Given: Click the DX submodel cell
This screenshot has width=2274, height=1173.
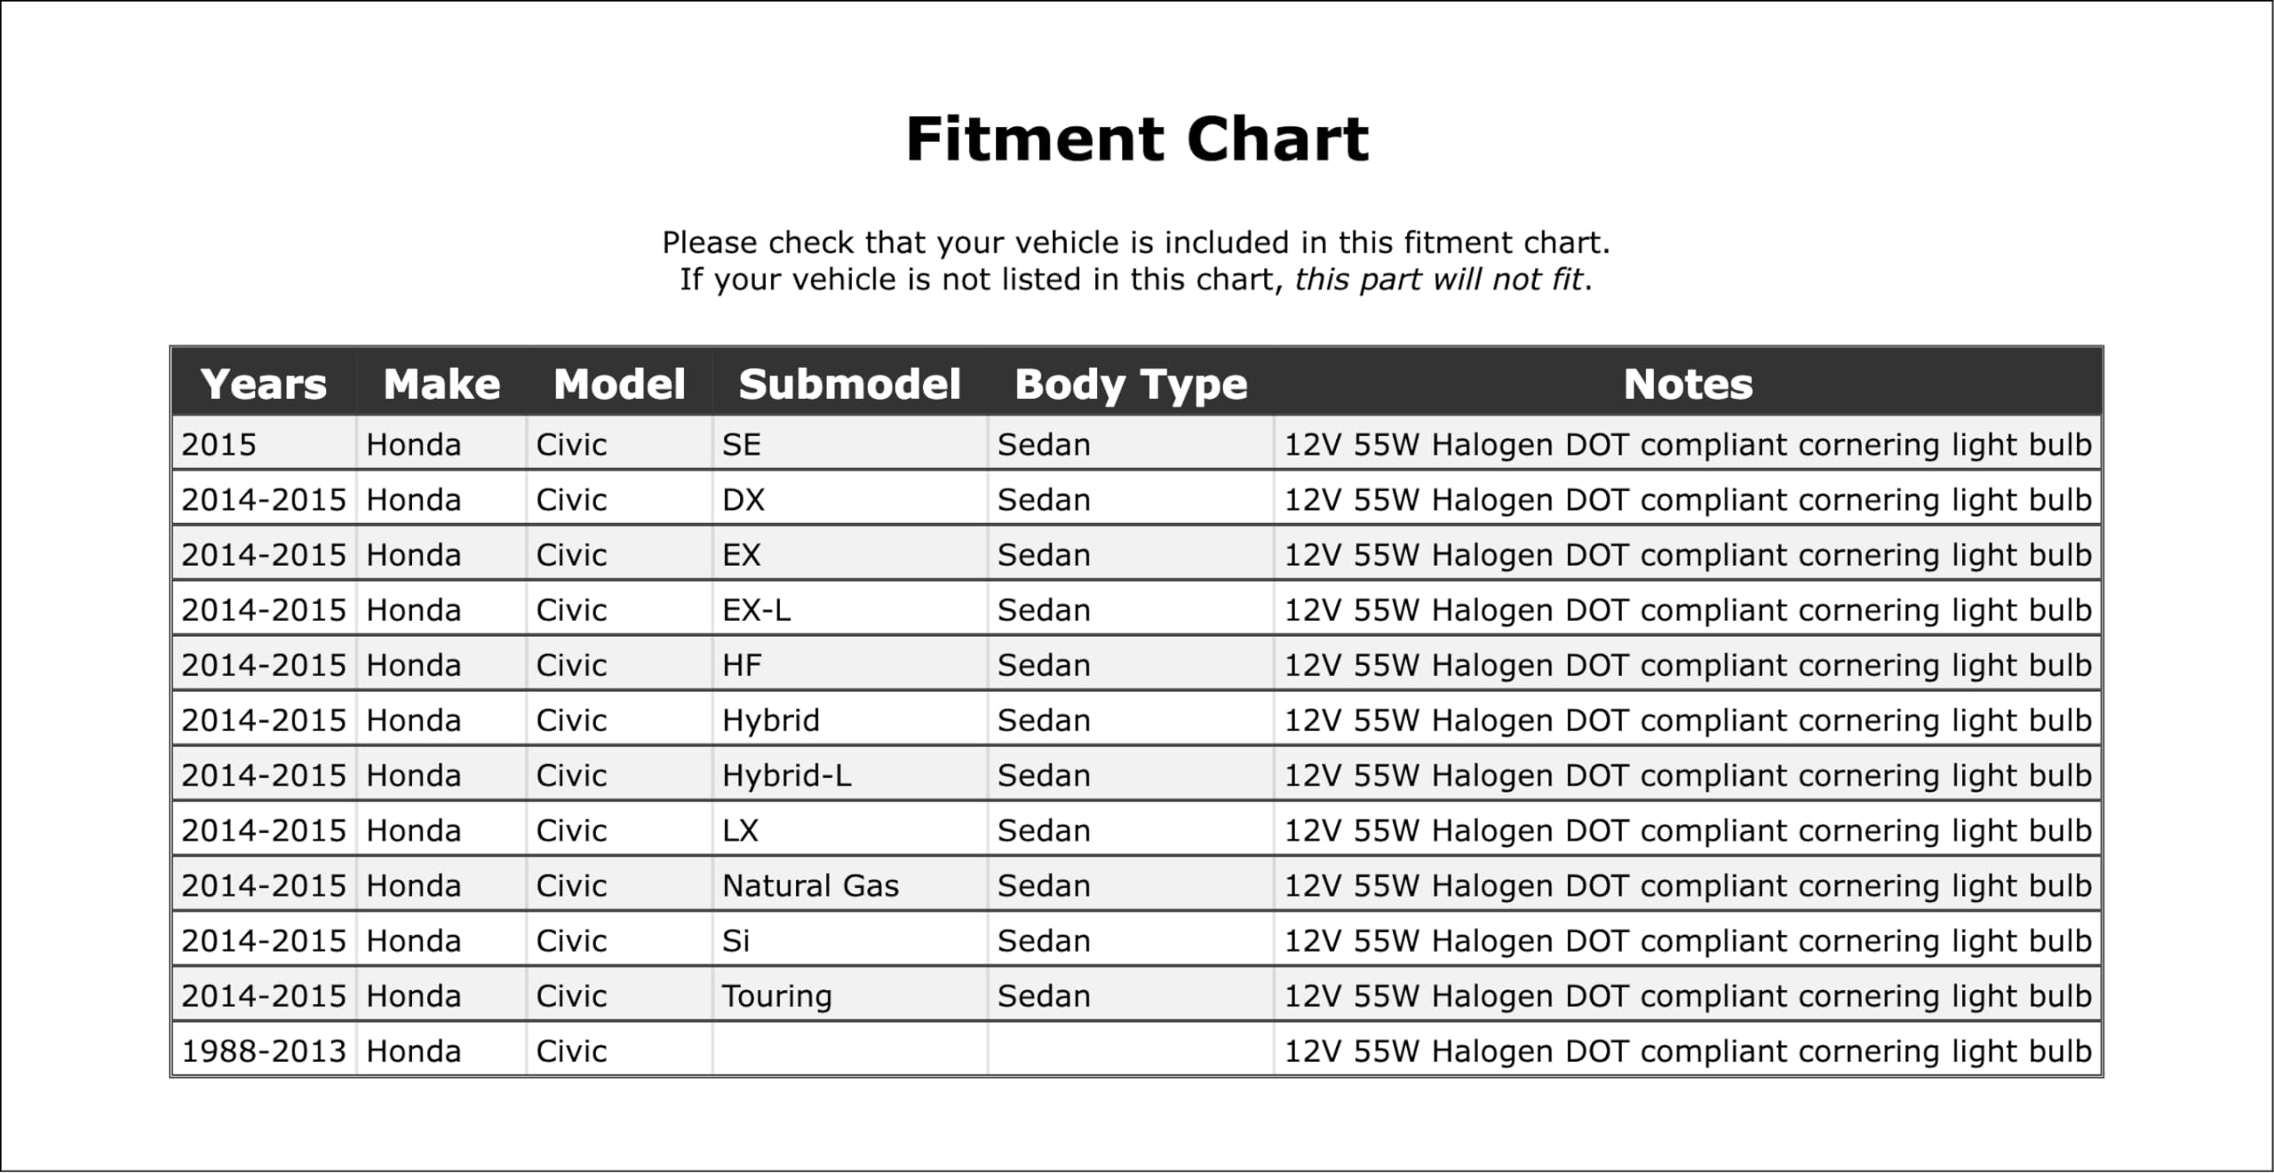Looking at the screenshot, I should [743, 500].
